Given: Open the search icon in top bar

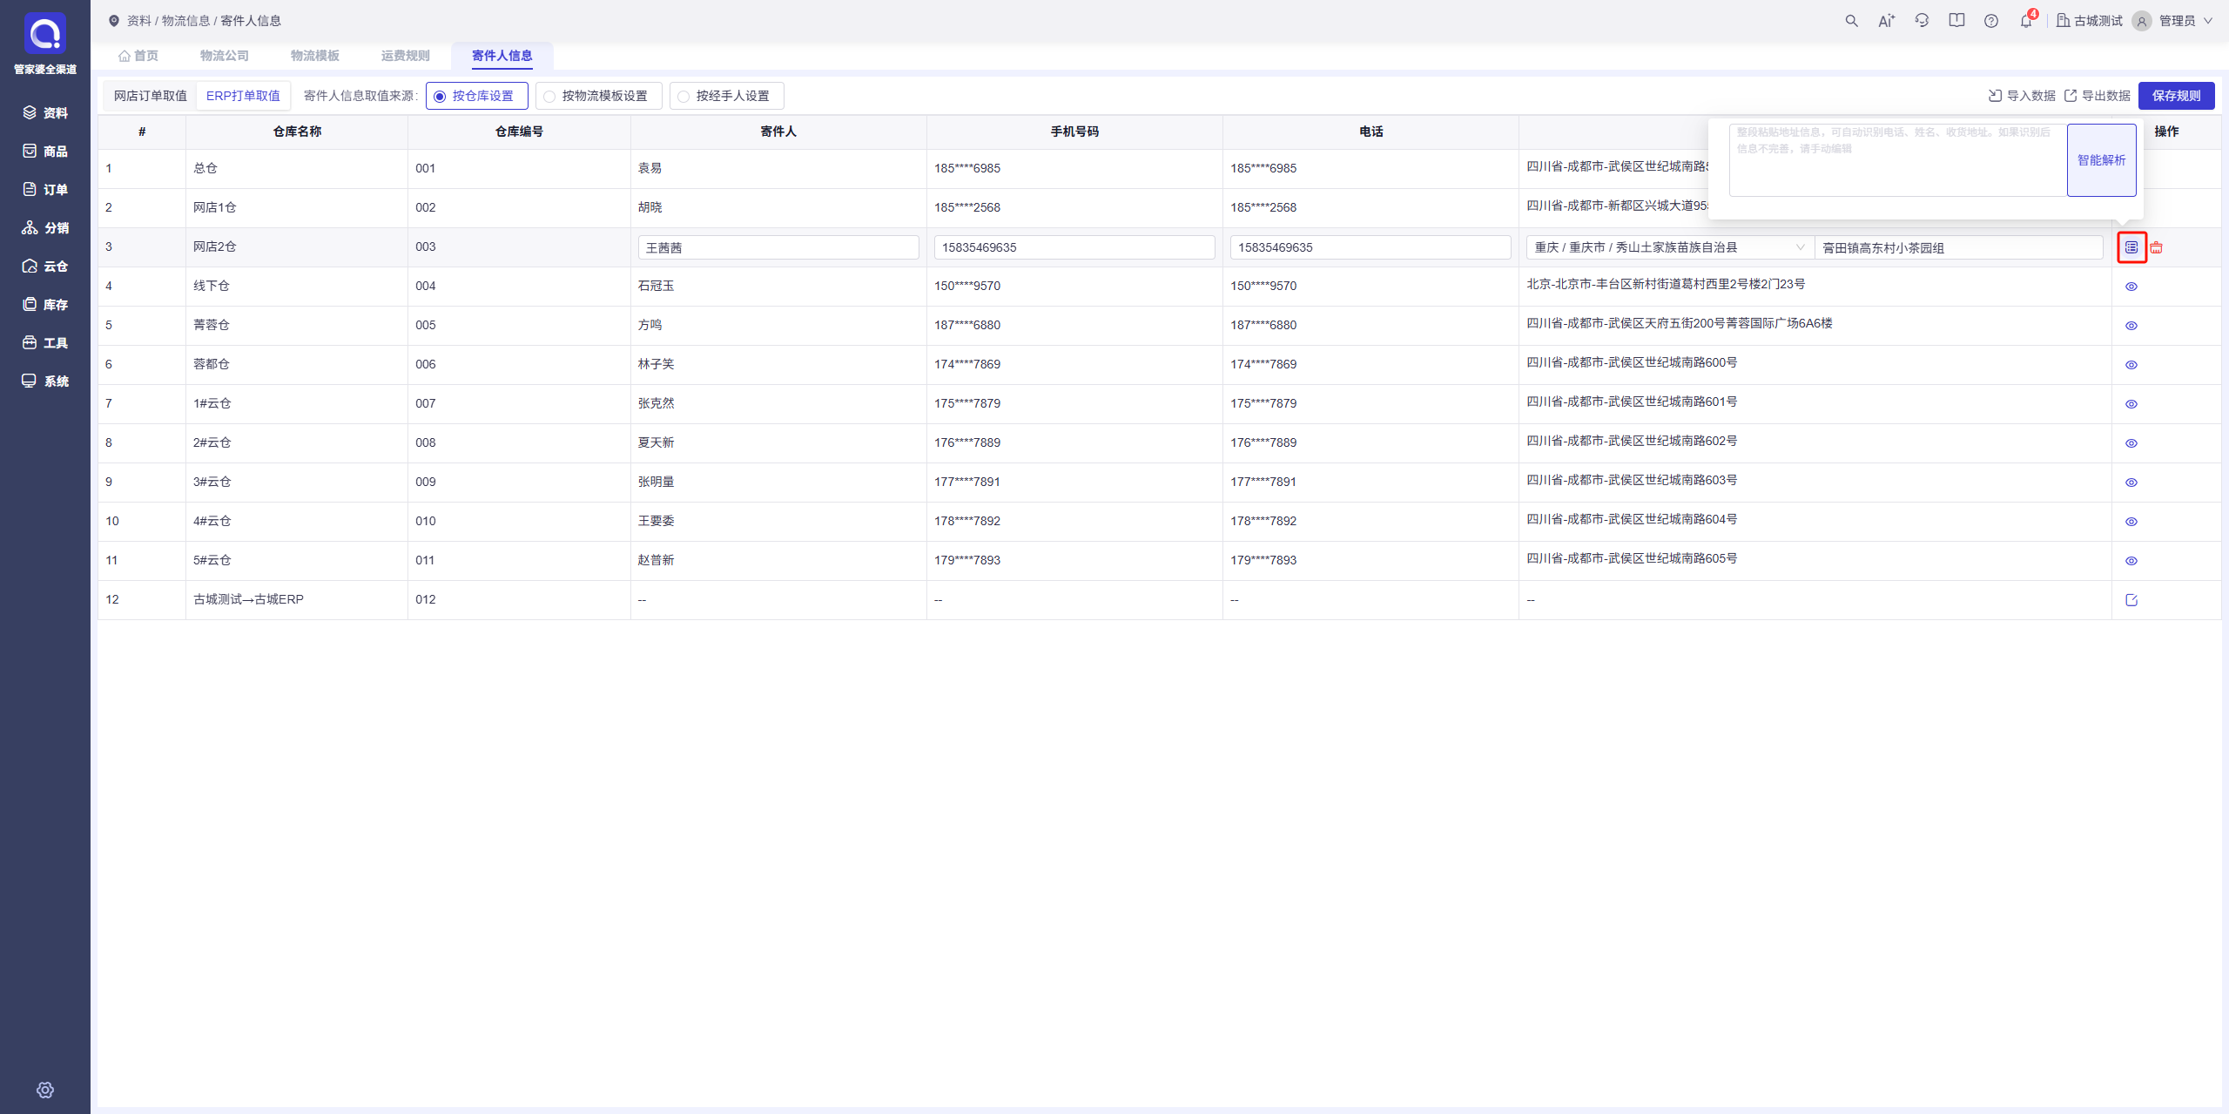Looking at the screenshot, I should (1851, 21).
